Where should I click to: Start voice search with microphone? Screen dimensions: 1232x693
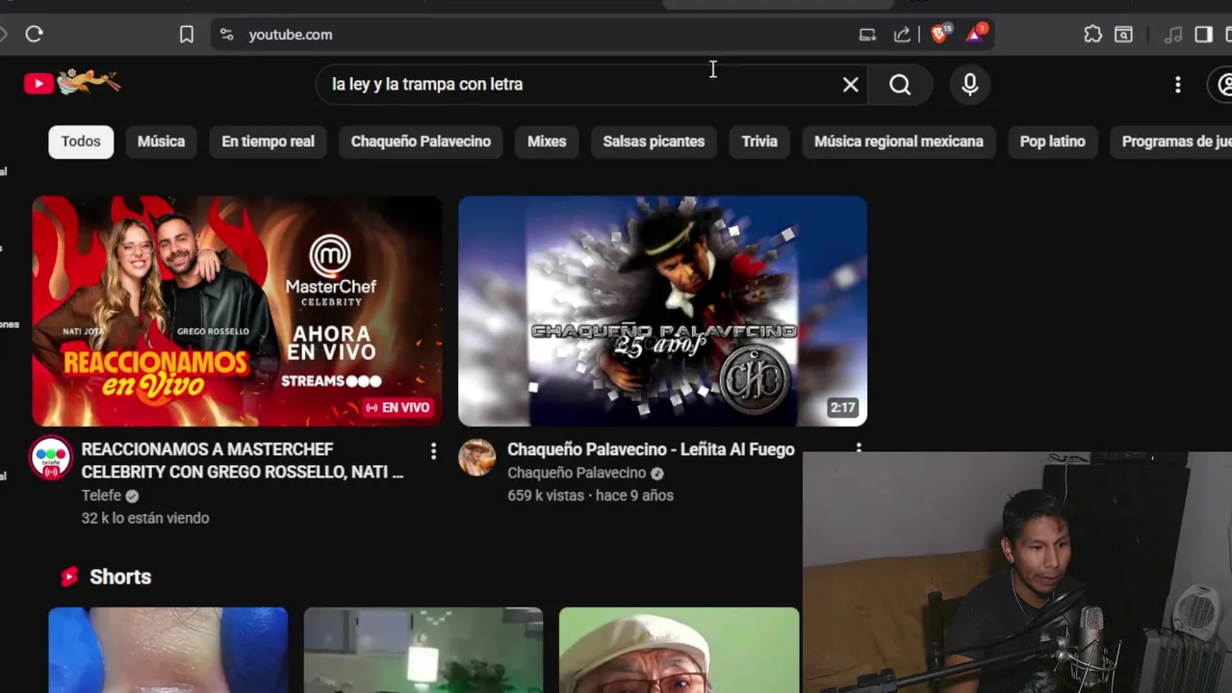(969, 85)
